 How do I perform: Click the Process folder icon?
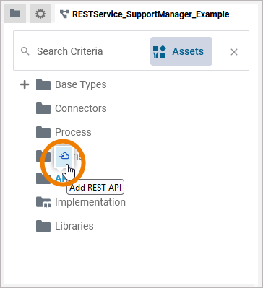43,132
